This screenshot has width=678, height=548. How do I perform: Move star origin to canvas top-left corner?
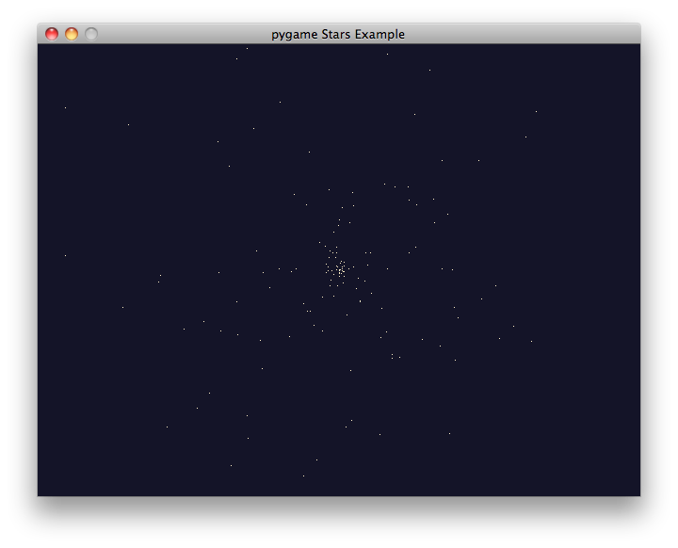coord(40,47)
